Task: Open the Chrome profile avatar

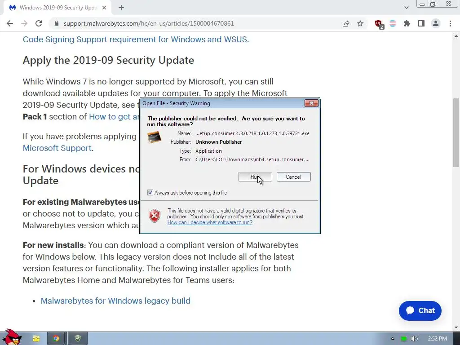Action: click(x=436, y=23)
